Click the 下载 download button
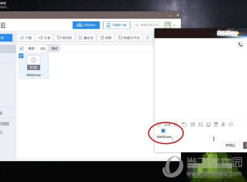 [26, 38]
